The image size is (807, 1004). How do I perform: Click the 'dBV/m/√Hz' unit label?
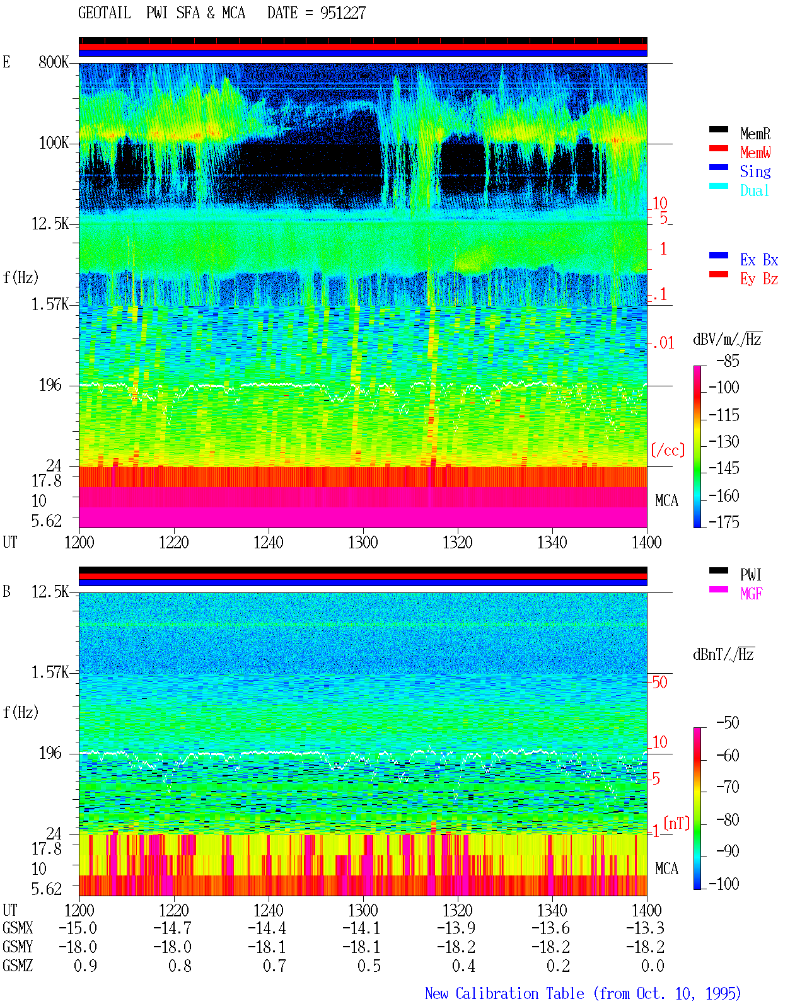click(x=728, y=339)
